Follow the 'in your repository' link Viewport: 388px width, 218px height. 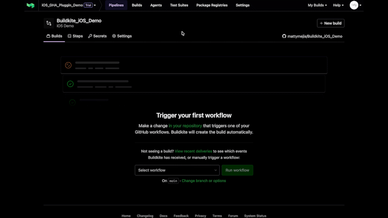pyautogui.click(x=185, y=126)
